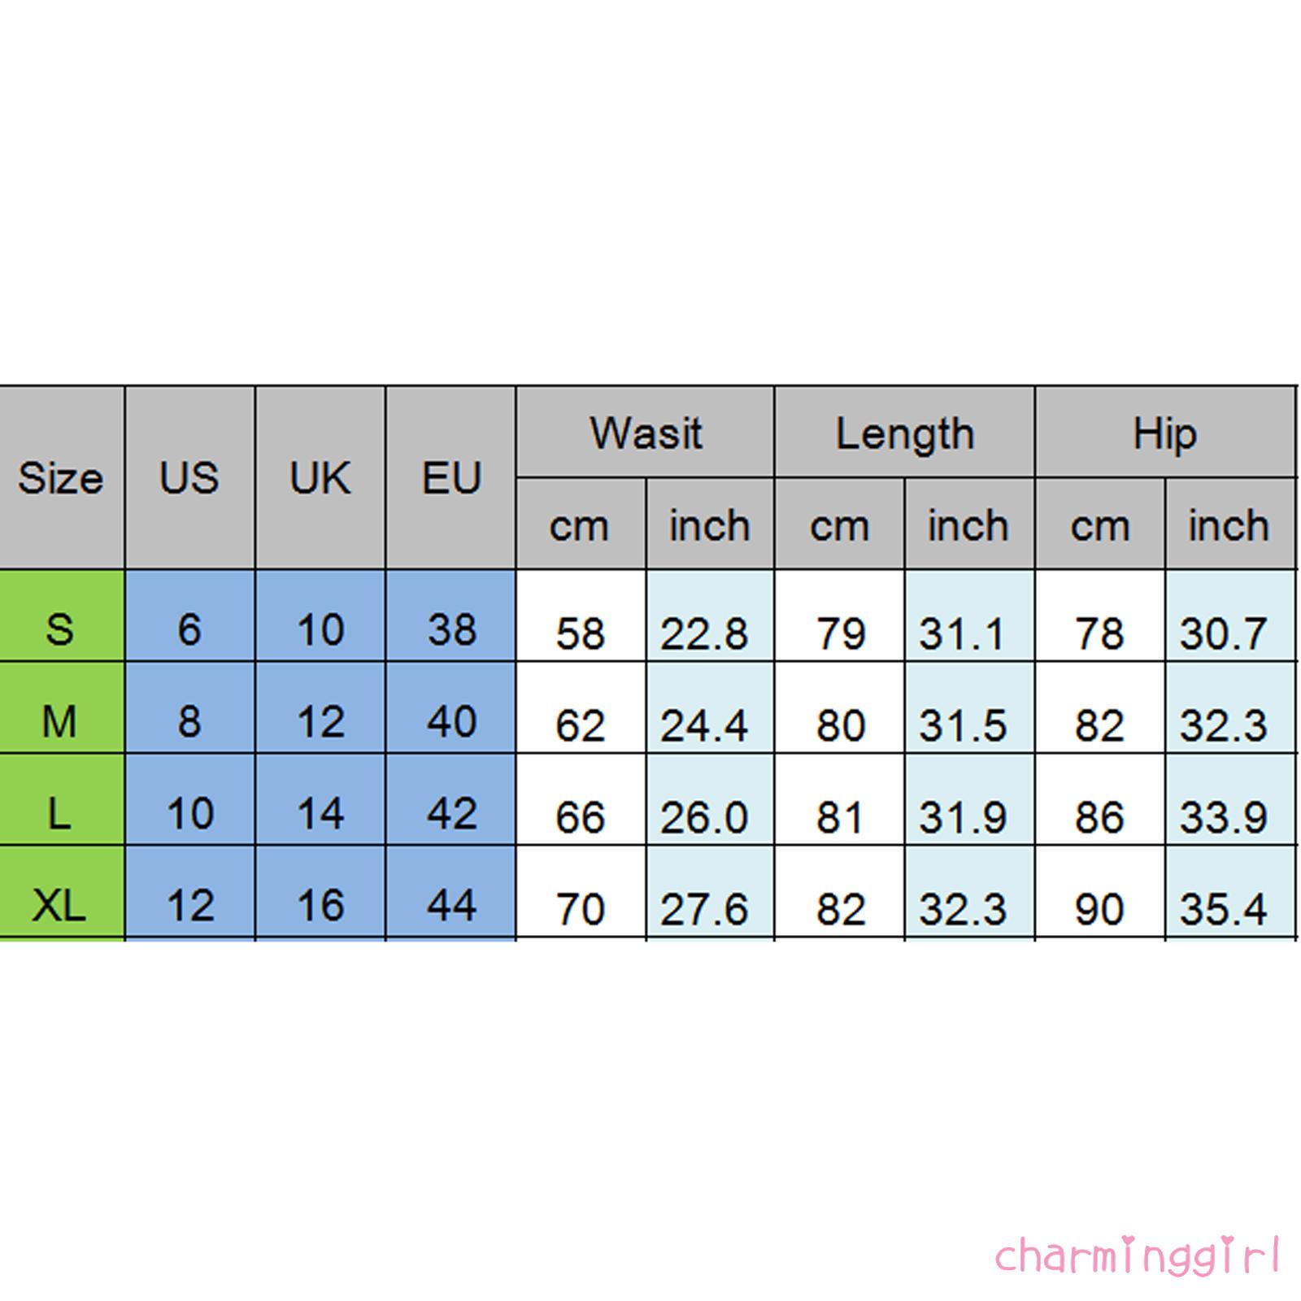The height and width of the screenshot is (1301, 1301).
Task: Select the 26.0 inch waist cell
Action: coord(704,817)
